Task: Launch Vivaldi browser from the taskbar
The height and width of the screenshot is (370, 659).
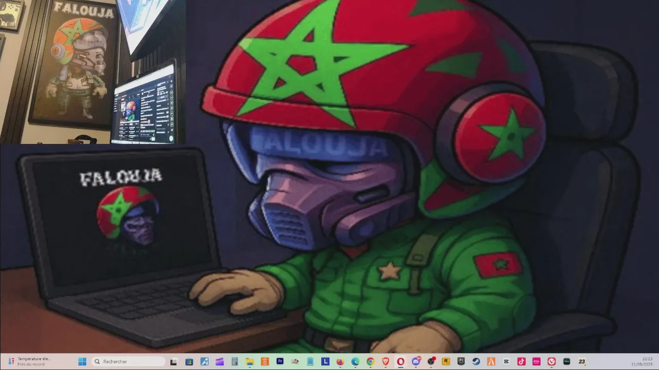Action: point(551,361)
